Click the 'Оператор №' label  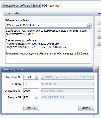tap(13, 91)
